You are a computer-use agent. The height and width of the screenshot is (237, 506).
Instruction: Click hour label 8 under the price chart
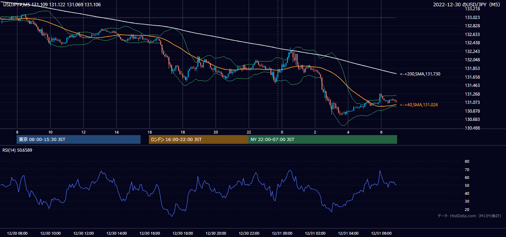pyautogui.click(x=17, y=132)
